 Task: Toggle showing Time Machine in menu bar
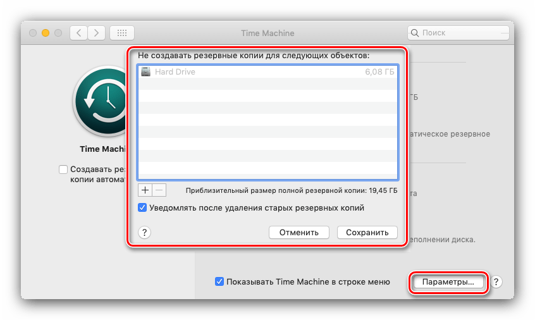(219, 281)
